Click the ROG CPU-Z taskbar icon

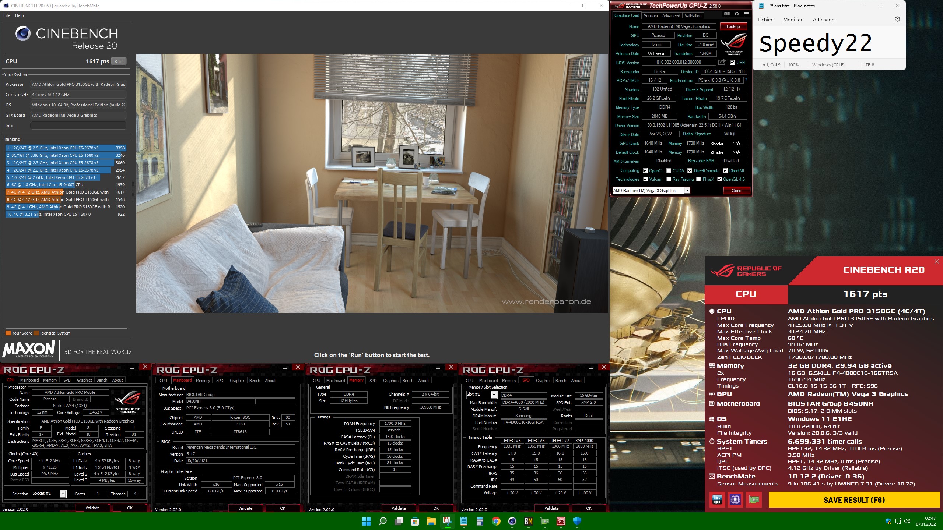click(561, 521)
